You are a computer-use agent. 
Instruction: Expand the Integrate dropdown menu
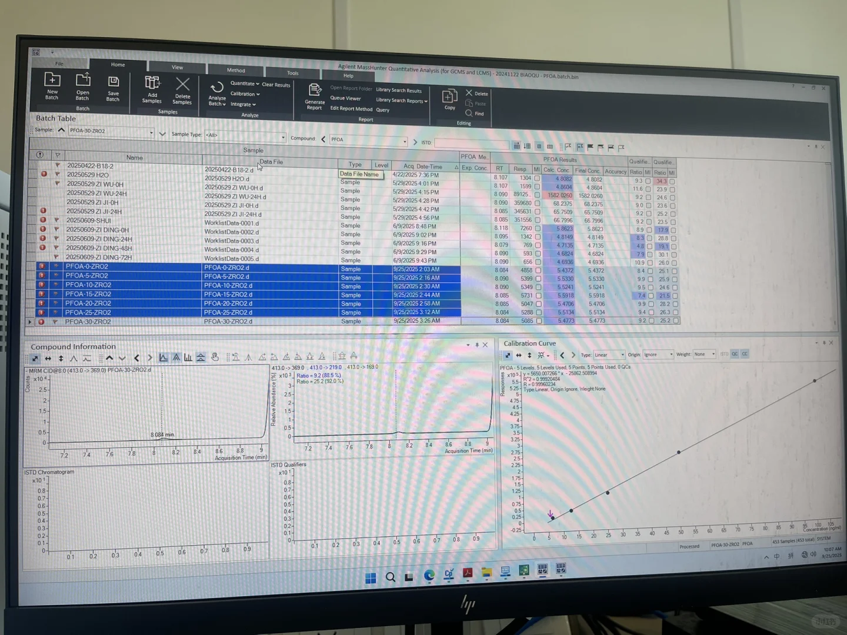[x=243, y=105]
